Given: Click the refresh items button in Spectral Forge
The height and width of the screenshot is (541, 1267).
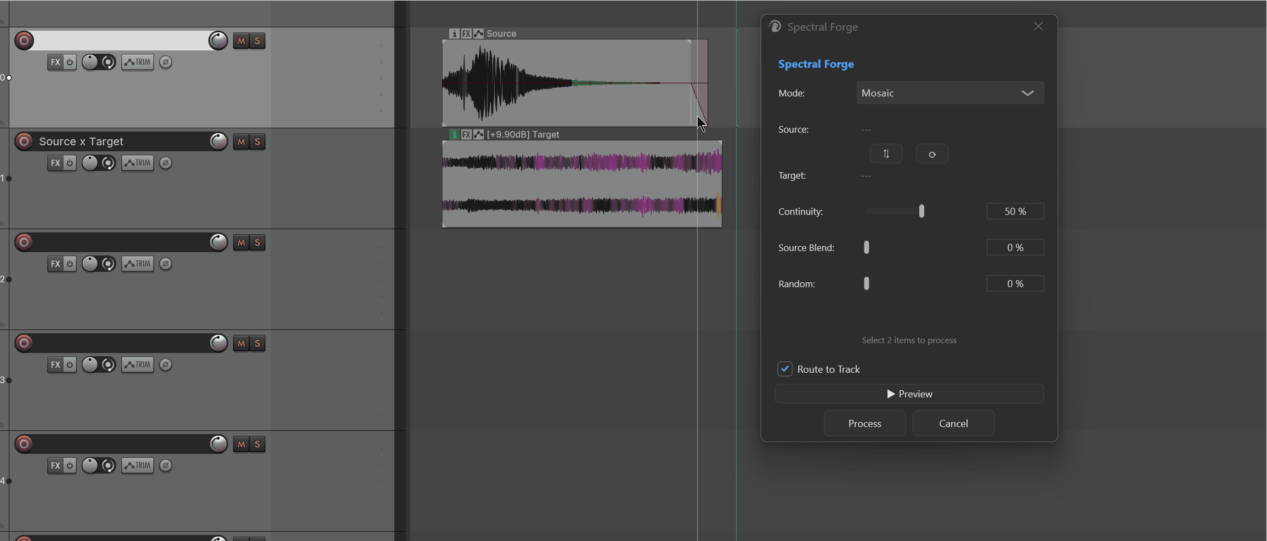Looking at the screenshot, I should (x=932, y=154).
